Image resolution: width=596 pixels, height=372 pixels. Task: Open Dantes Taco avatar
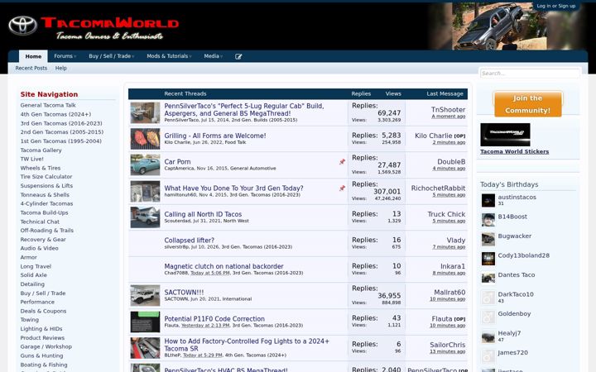[488, 278]
